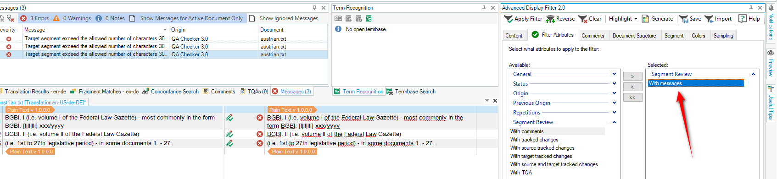The width and height of the screenshot is (777, 179).
Task: Toggle Show Ignored Messages
Action: click(283, 18)
